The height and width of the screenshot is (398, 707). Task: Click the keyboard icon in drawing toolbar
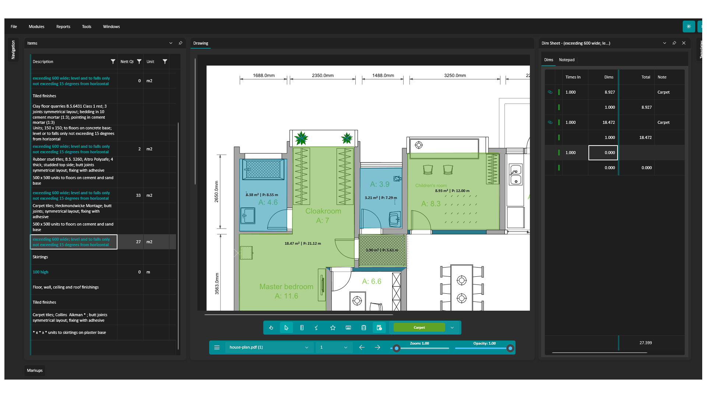coord(348,328)
